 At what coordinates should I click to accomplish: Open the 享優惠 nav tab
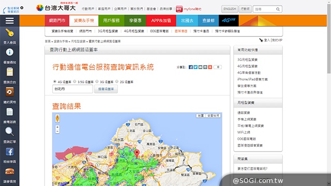(x=135, y=21)
